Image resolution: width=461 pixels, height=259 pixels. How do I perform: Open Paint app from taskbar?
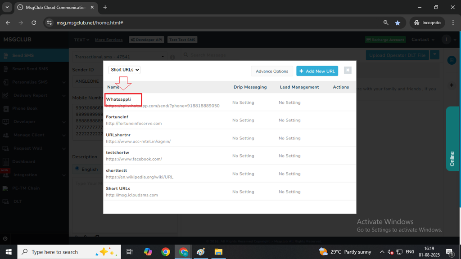(x=201, y=252)
